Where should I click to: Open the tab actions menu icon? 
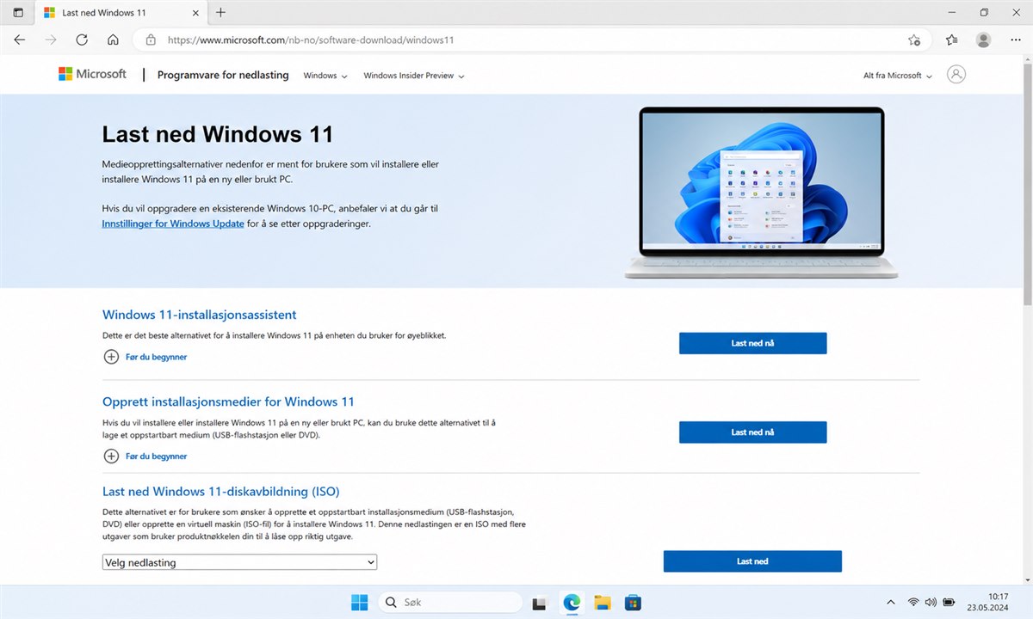coord(18,13)
